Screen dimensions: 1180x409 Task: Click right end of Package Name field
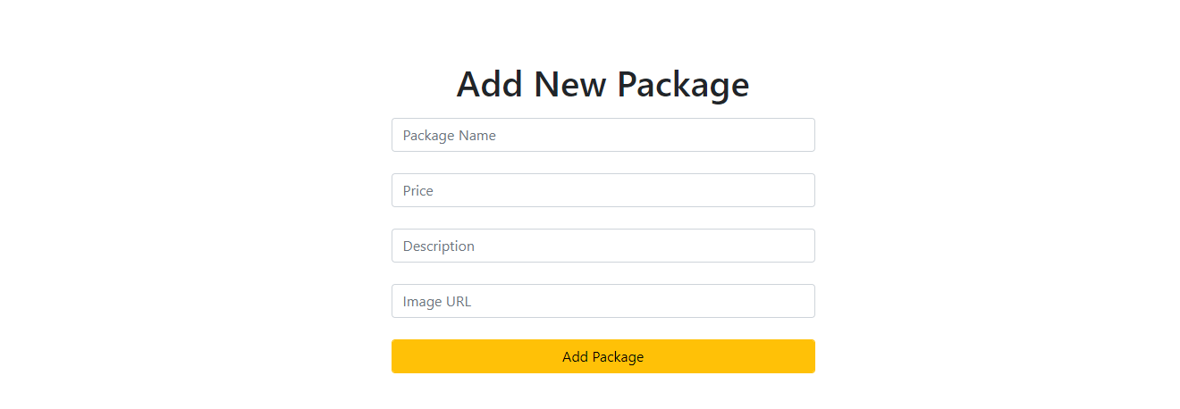(x=801, y=135)
